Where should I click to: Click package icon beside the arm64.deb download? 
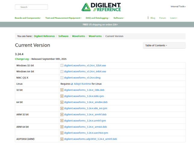tap(62, 127)
